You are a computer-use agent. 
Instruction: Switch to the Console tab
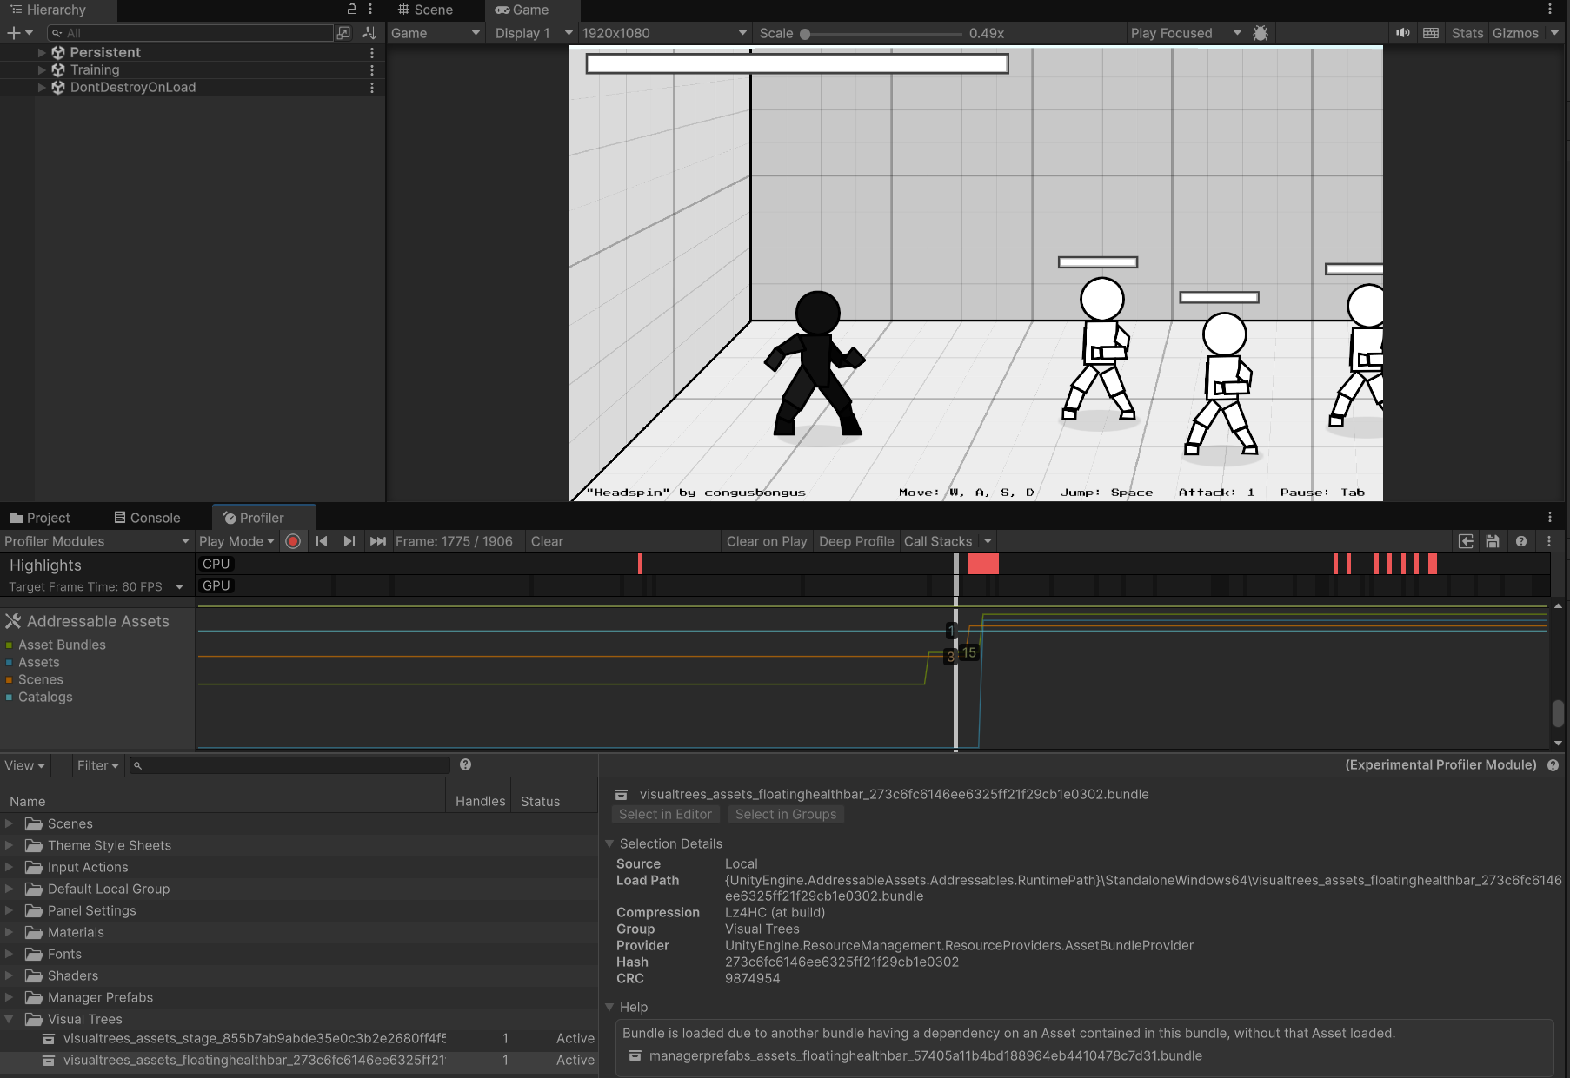[147, 518]
